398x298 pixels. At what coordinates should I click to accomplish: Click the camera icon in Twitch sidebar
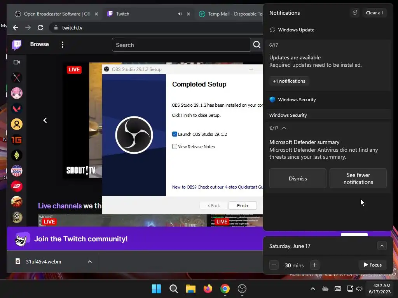pos(17,62)
